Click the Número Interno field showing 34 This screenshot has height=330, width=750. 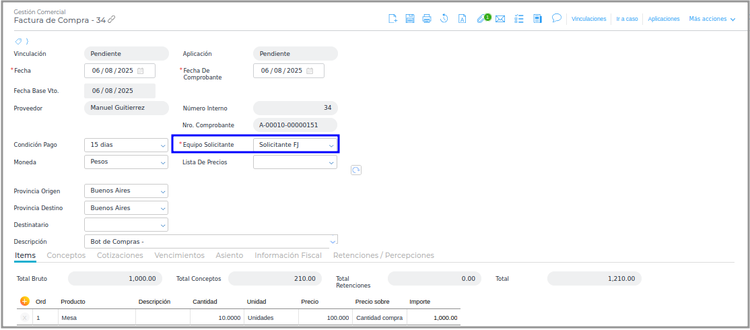[x=295, y=108]
